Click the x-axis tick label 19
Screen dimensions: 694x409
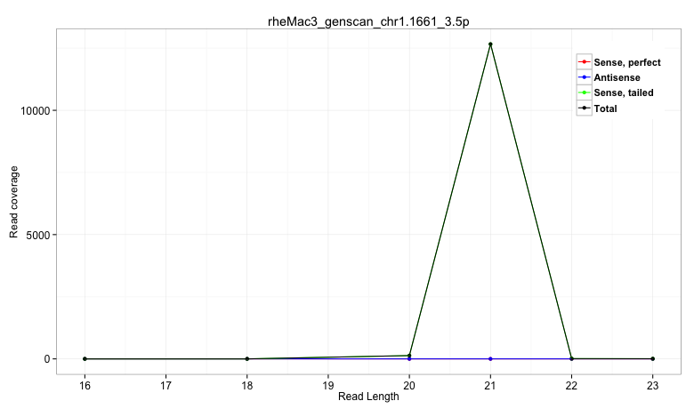[328, 384]
